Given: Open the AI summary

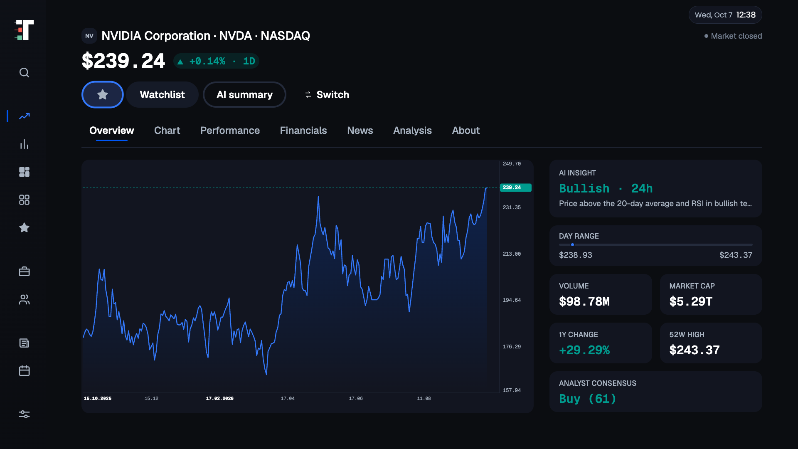Looking at the screenshot, I should click(x=244, y=95).
